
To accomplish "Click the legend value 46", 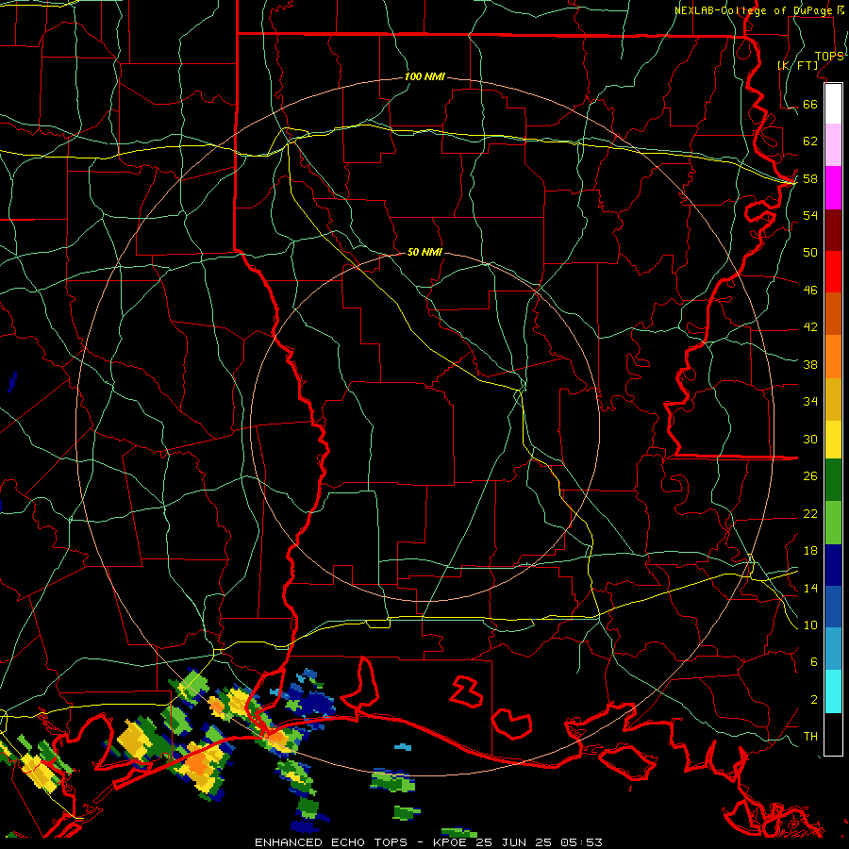I will (810, 291).
